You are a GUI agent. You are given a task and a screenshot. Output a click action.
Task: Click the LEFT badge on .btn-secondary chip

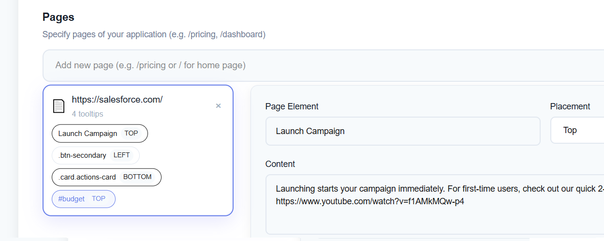(122, 155)
